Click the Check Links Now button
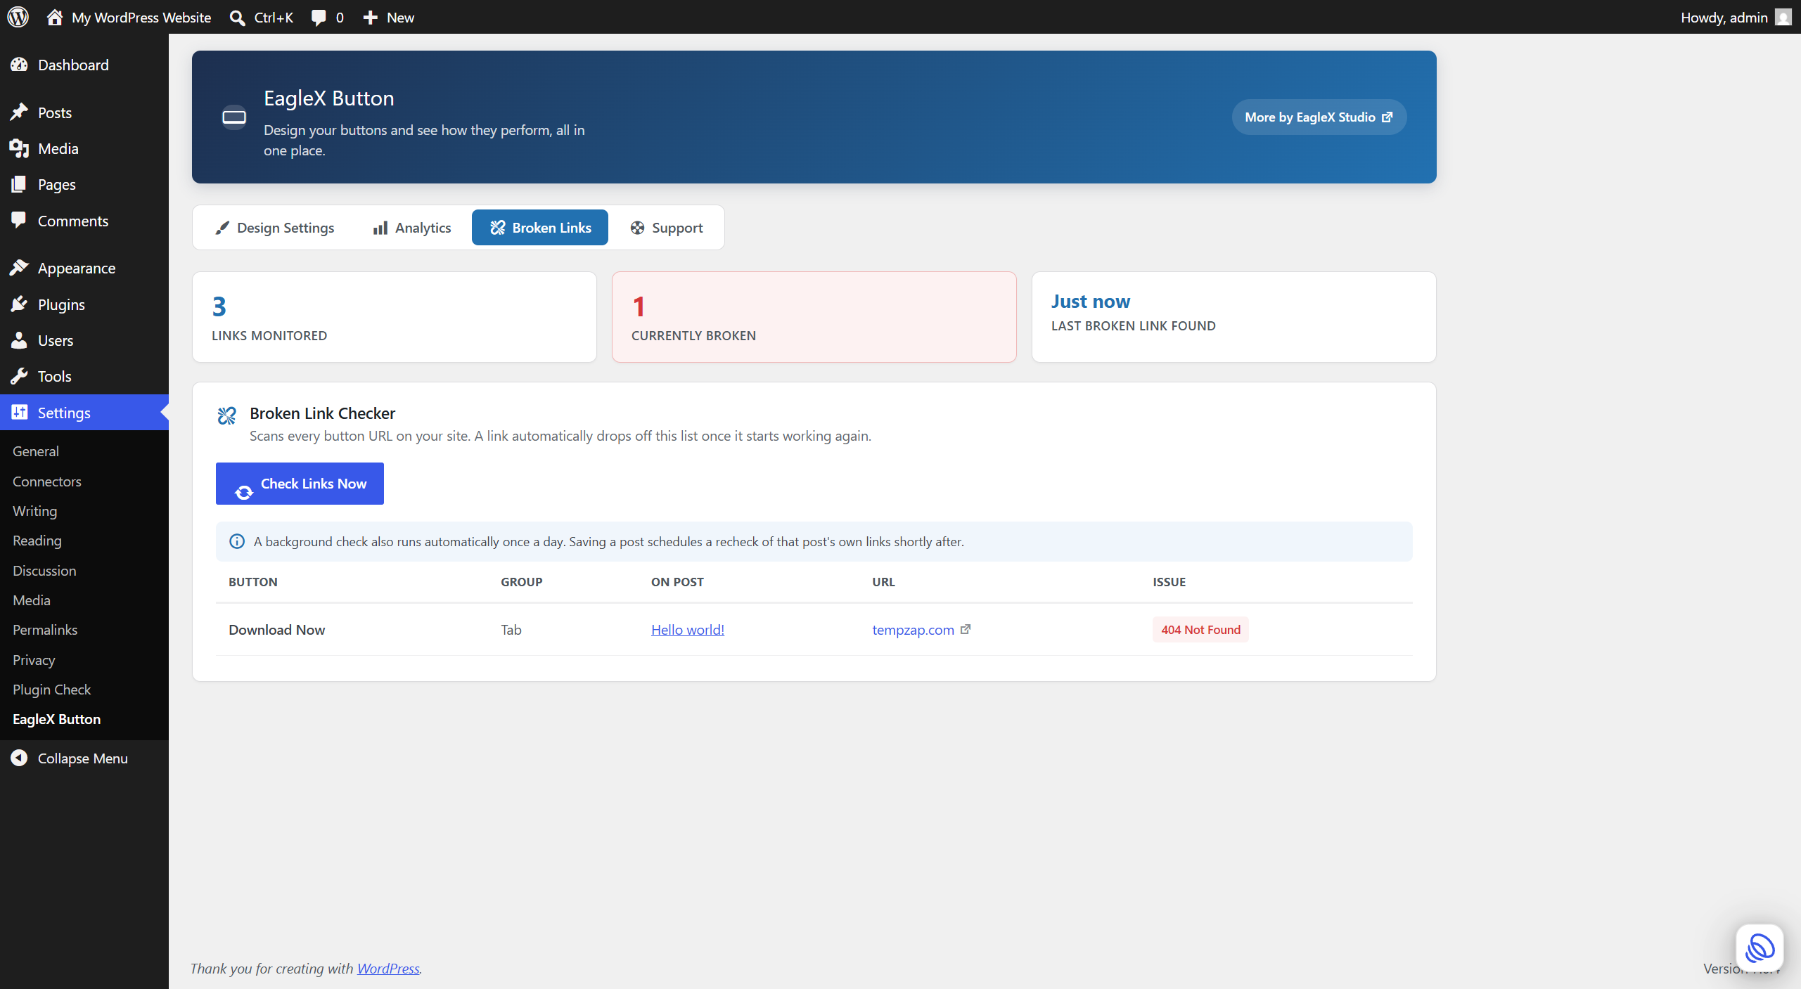The width and height of the screenshot is (1801, 989). coord(300,484)
